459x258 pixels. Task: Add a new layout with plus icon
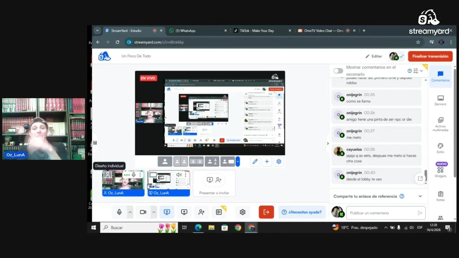coord(267,162)
